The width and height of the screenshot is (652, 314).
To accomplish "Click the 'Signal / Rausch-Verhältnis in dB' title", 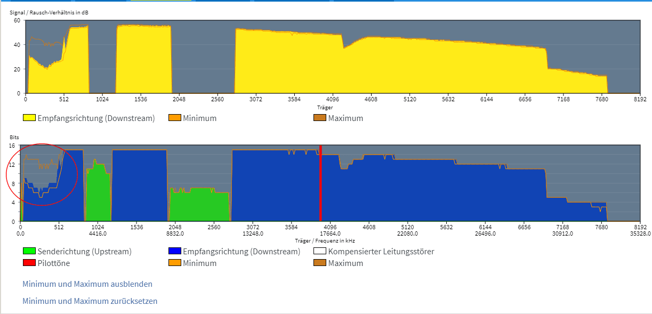I will (x=49, y=11).
